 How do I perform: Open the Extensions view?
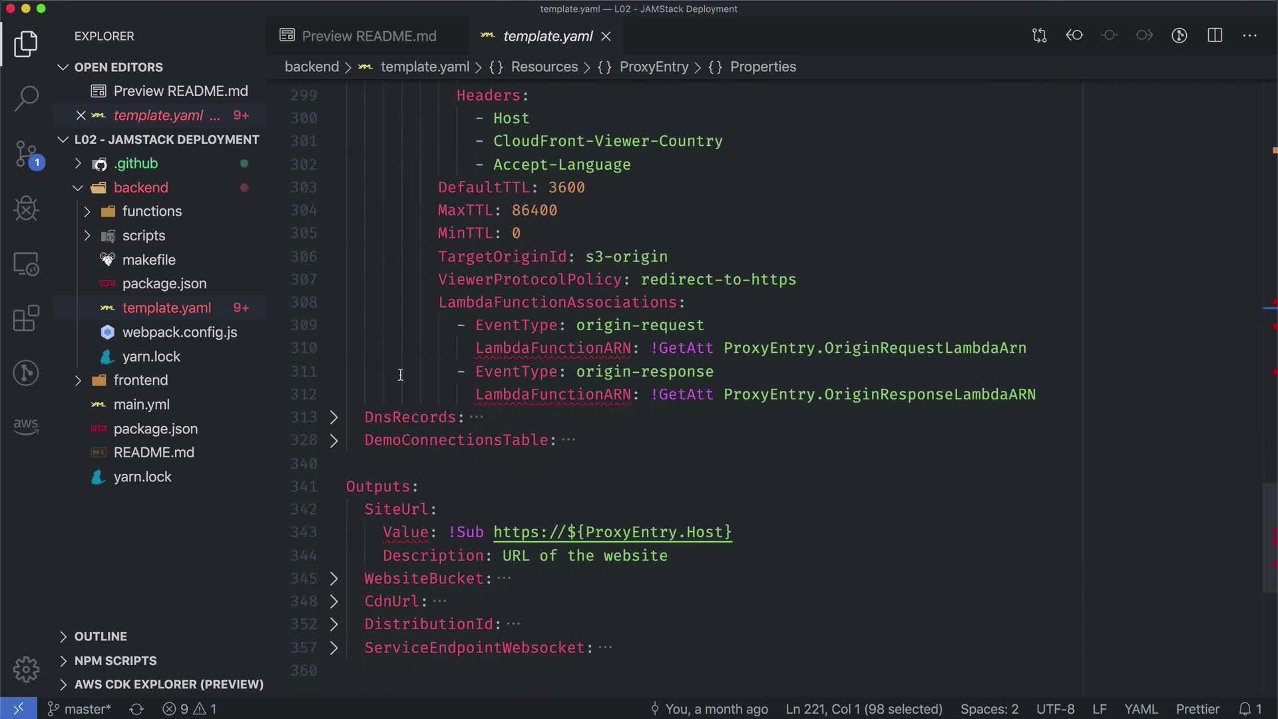coord(26,318)
